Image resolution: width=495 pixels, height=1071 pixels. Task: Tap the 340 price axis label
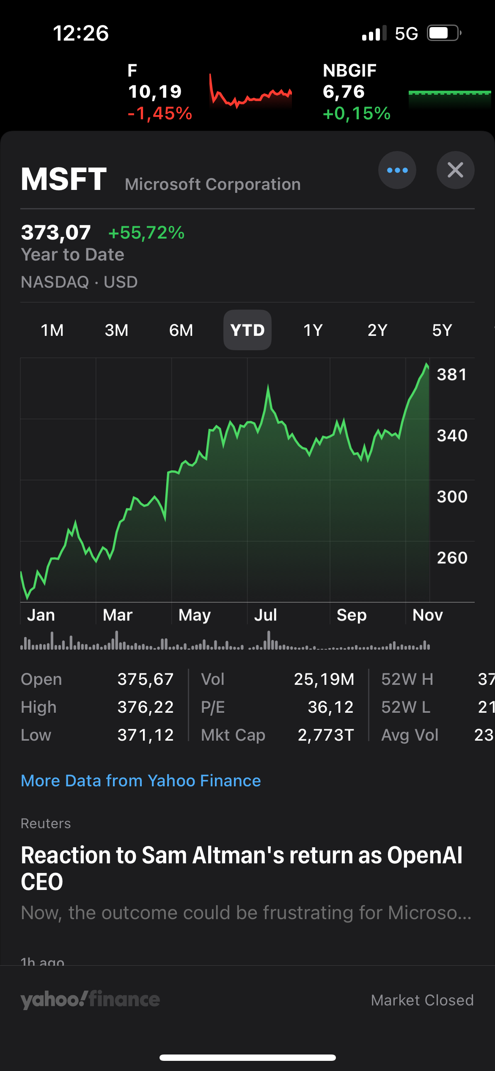[452, 436]
